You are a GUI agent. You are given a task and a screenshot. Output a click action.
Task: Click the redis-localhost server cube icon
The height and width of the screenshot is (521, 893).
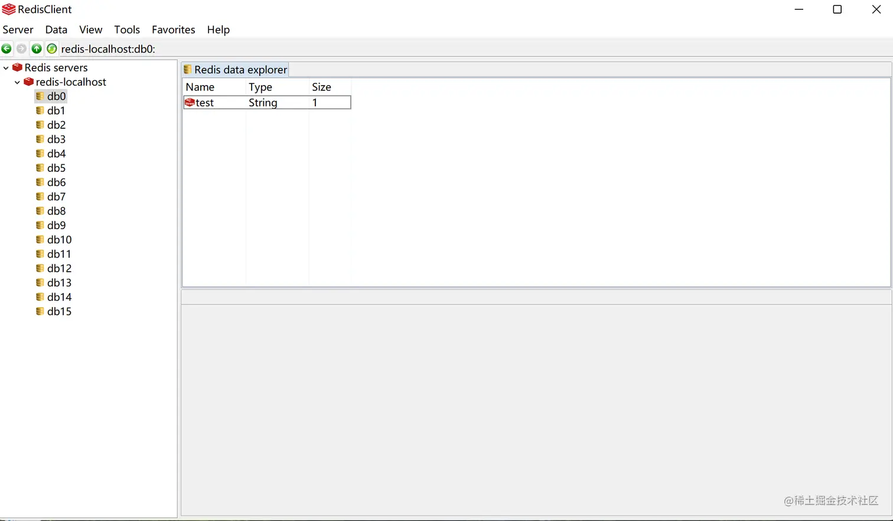tap(28, 82)
